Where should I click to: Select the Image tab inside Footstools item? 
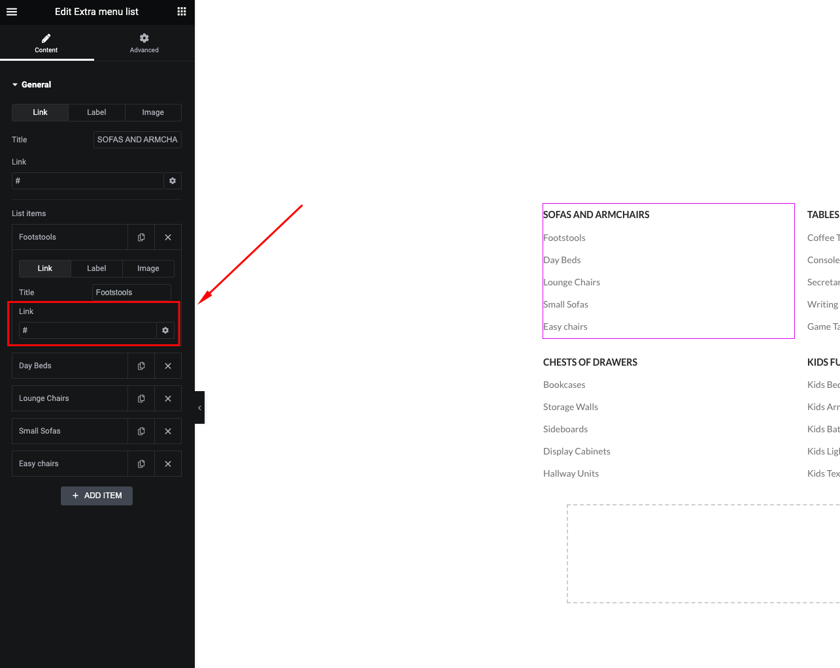tap(148, 268)
